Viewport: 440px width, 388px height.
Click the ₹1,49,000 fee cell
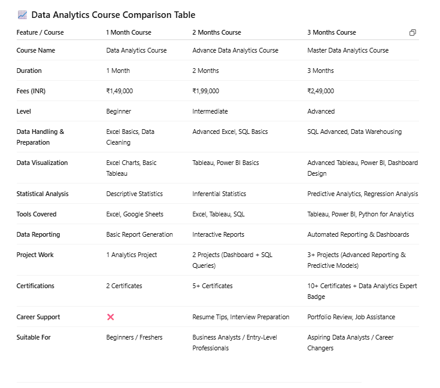[x=119, y=91]
